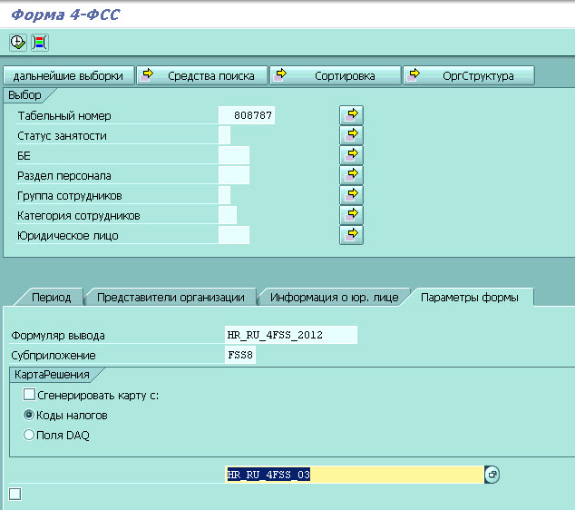Open multiple selection for БЕ

click(x=351, y=155)
